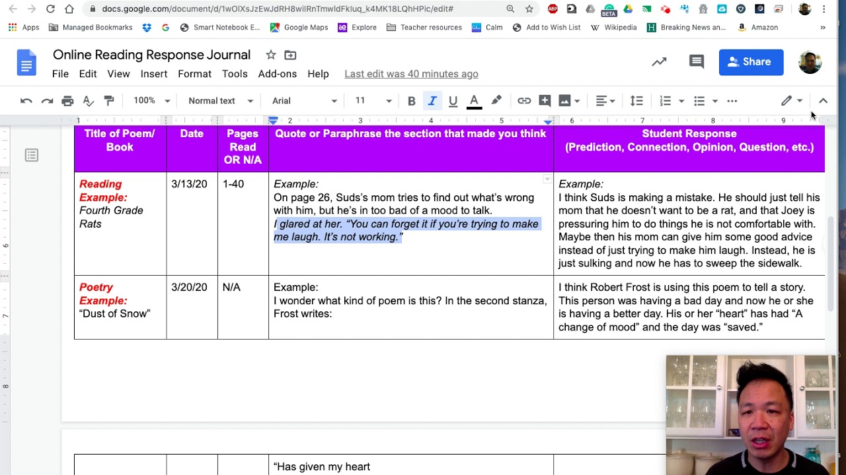
Task: Toggle Bold formatting
Action: coord(411,101)
